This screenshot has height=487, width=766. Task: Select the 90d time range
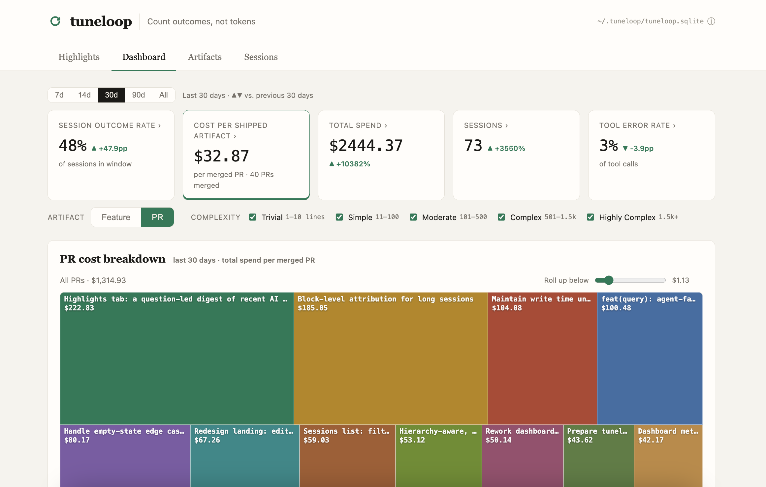click(138, 95)
